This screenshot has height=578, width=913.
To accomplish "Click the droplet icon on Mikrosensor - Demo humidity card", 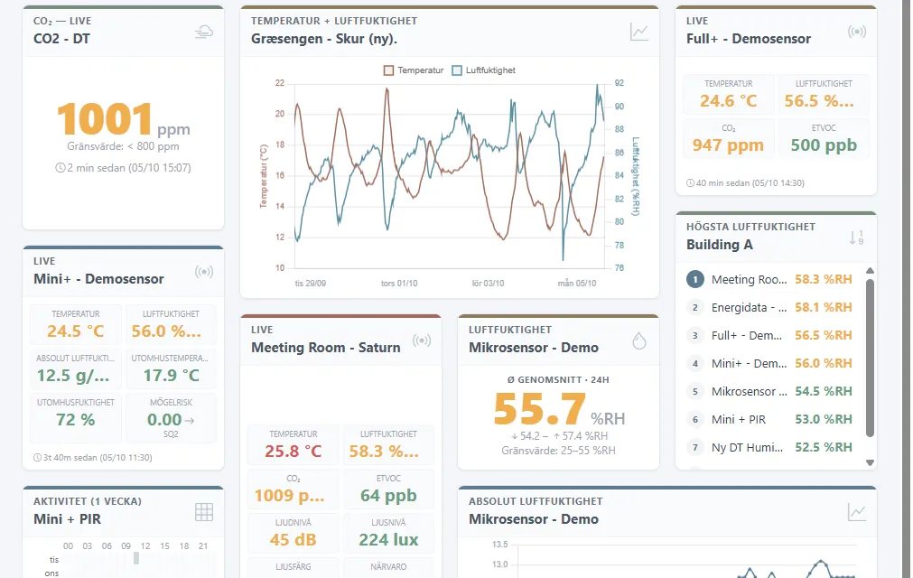I will click(639, 340).
